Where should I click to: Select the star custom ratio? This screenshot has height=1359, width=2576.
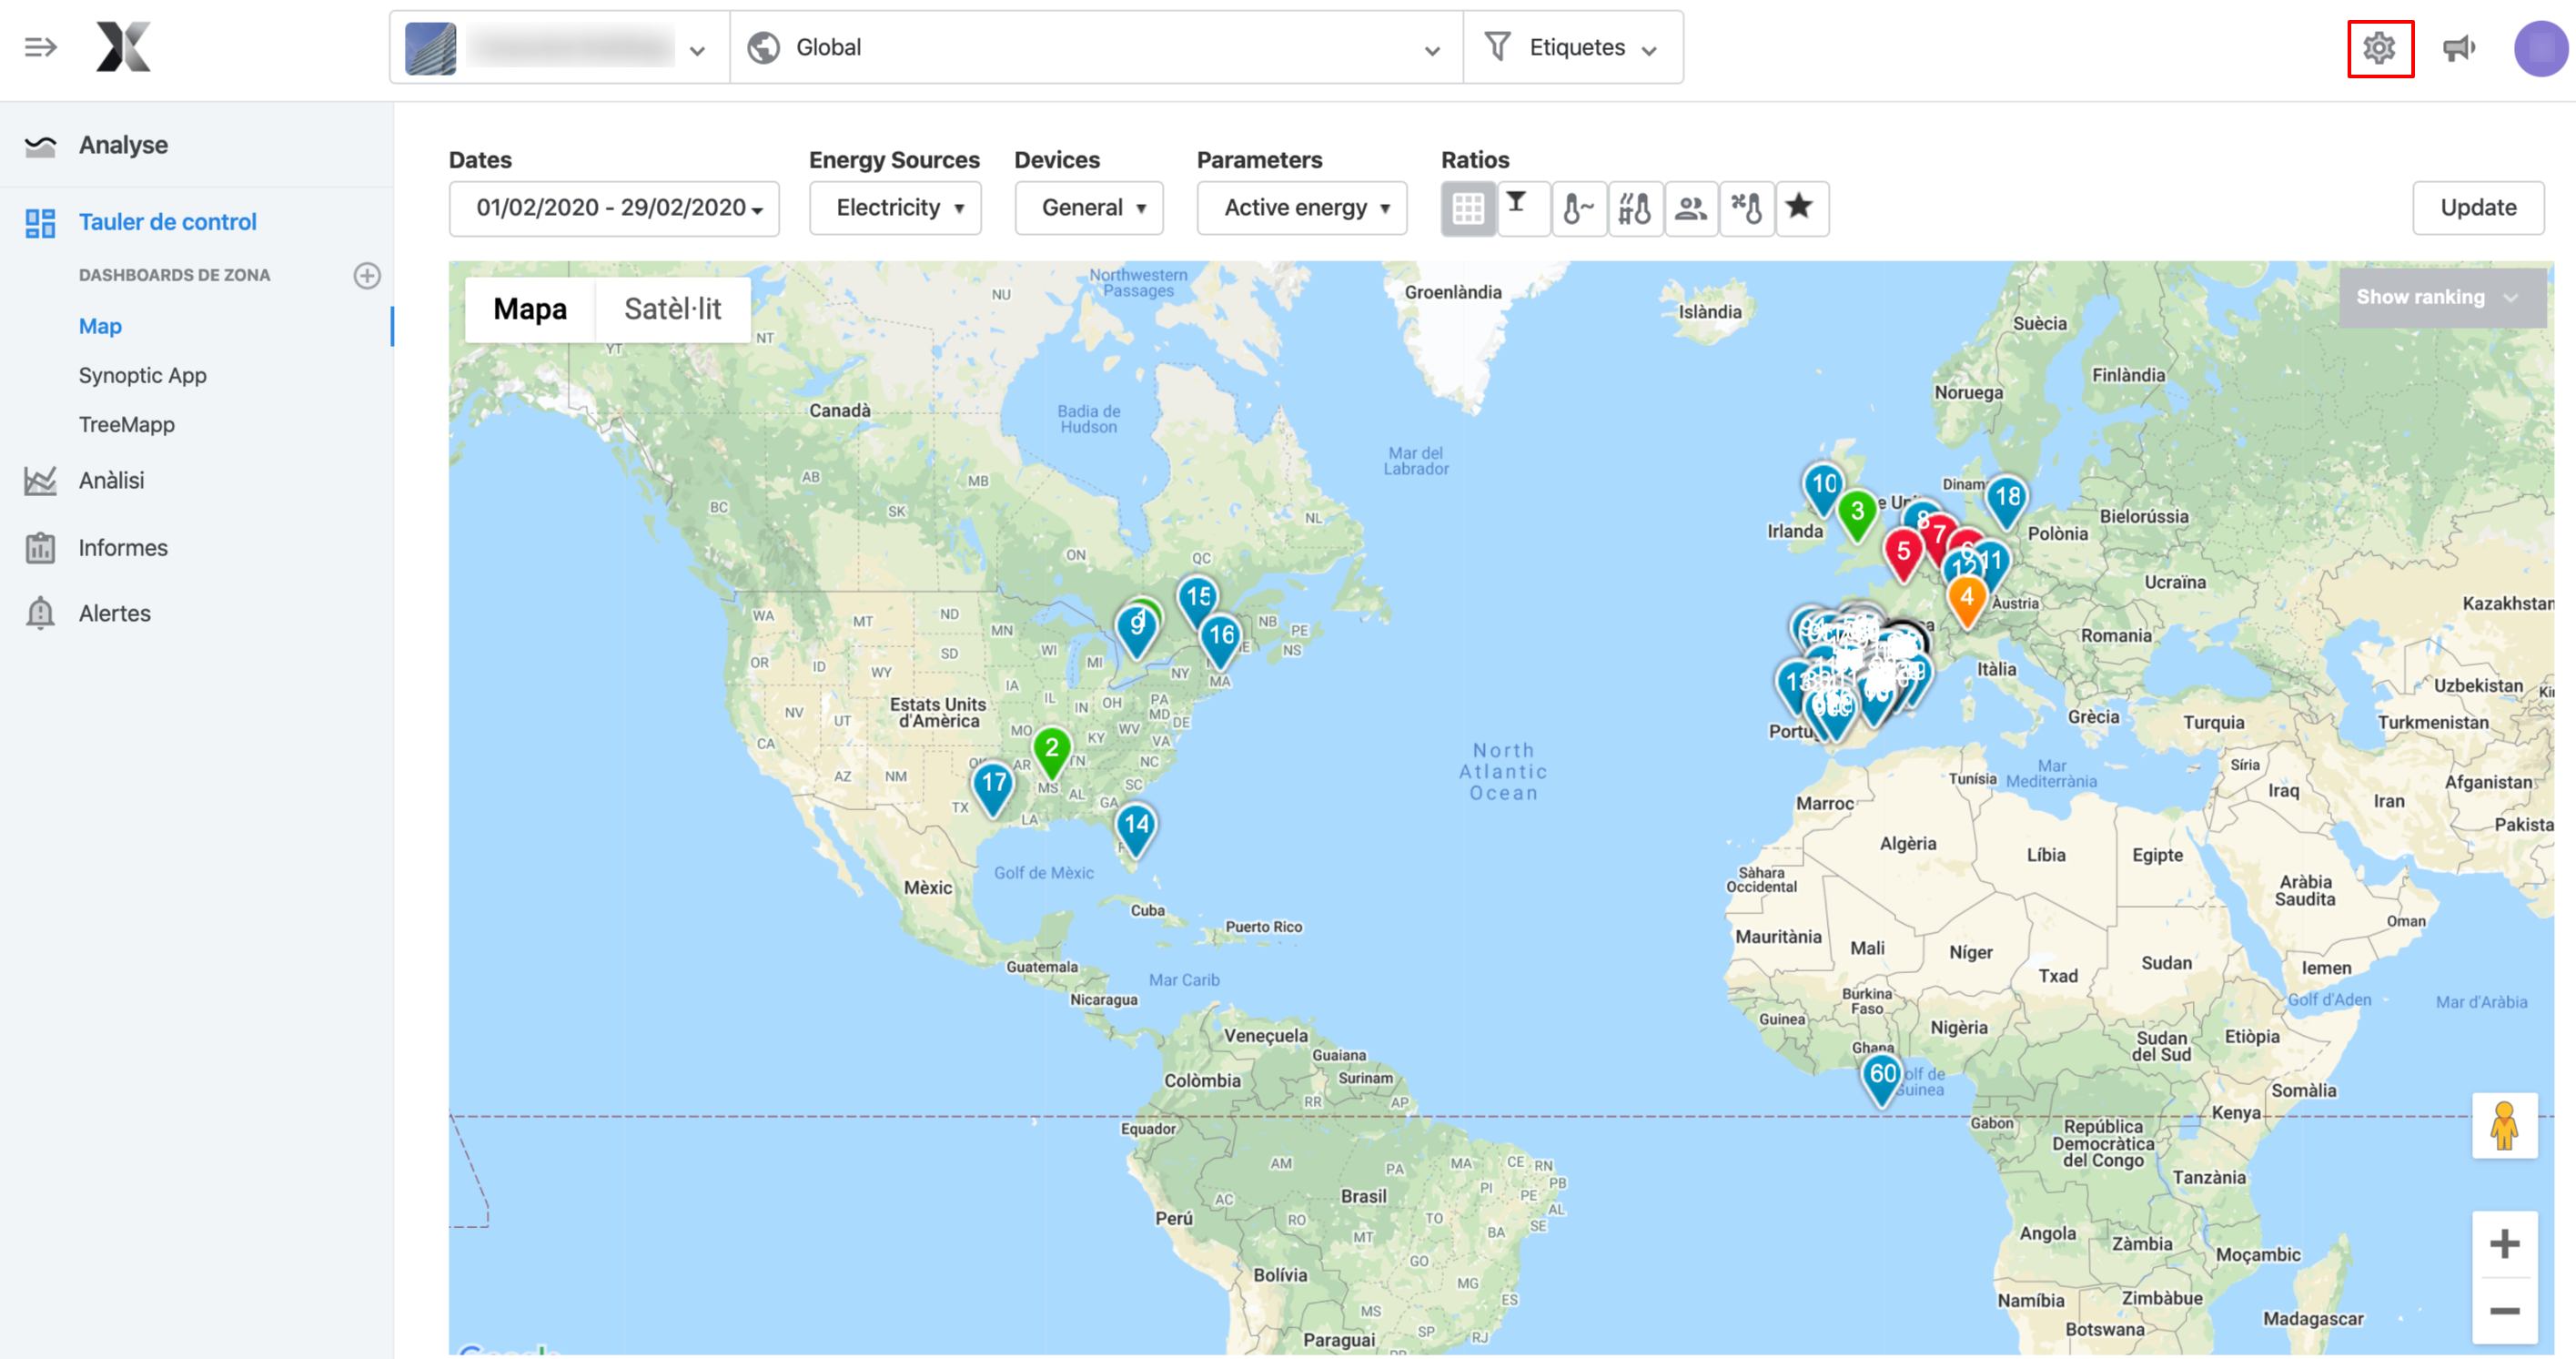(1802, 208)
